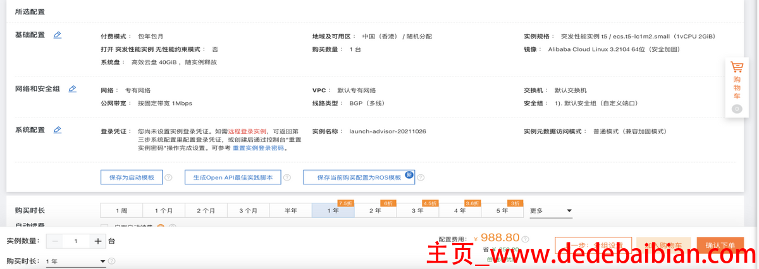Select 1年 purchase duration

click(333, 210)
